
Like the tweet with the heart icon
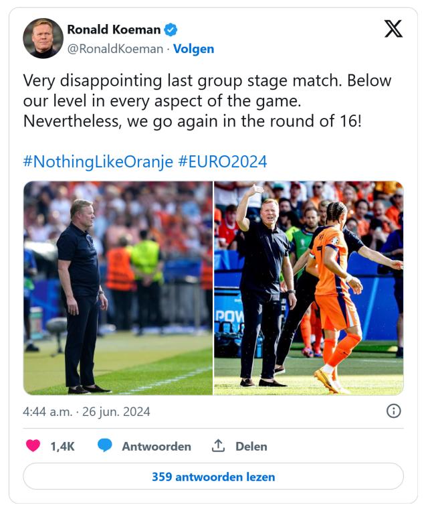[32, 446]
